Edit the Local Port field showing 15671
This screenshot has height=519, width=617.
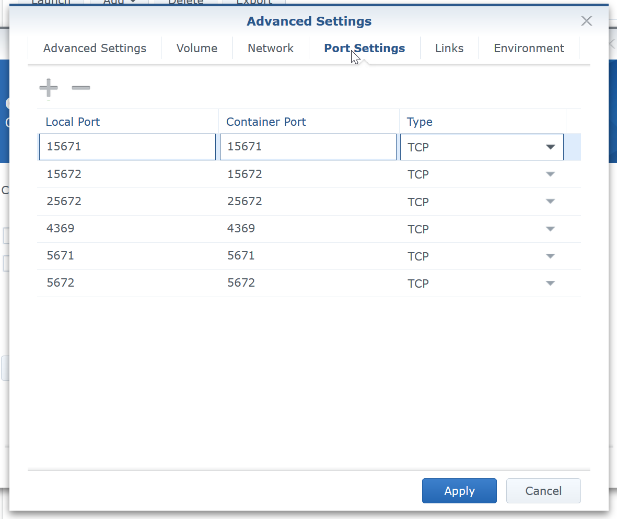(127, 147)
